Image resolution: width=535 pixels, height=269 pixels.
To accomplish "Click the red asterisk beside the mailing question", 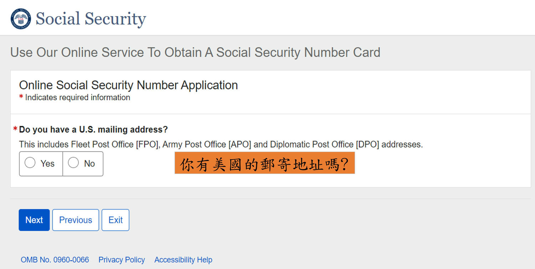I will click(x=15, y=129).
